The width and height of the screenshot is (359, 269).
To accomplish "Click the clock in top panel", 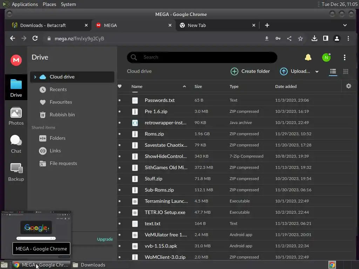I will coord(339,4).
